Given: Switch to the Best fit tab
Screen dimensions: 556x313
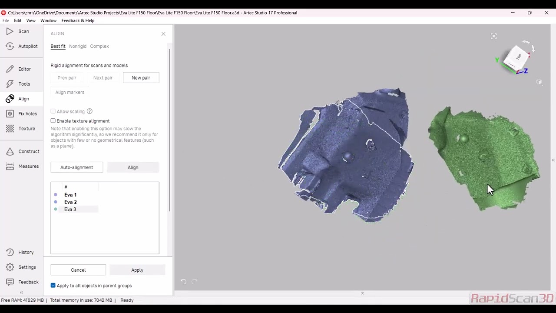Looking at the screenshot, I should (58, 46).
